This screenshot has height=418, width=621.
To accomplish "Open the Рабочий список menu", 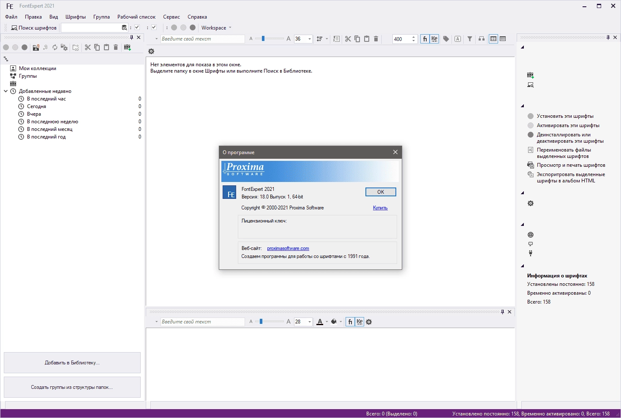I will pos(136,17).
